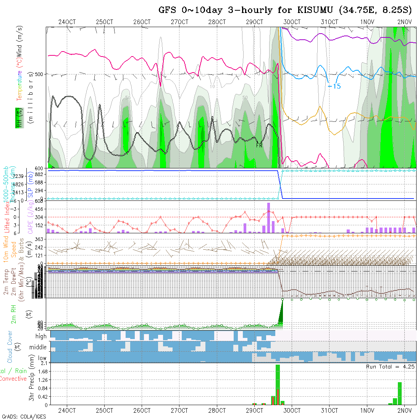
Task: Select the high cloud cover row label
Action: coord(41,336)
